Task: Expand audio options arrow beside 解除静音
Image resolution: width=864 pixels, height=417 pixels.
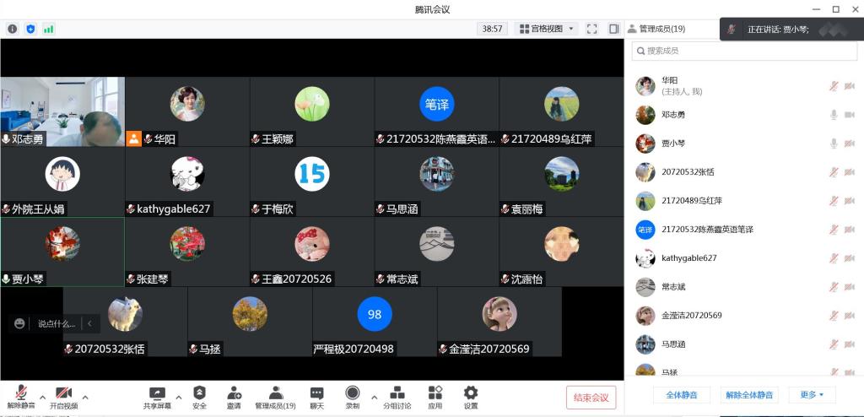Action: tap(40, 397)
